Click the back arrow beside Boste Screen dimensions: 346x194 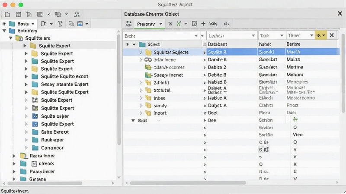point(4,24)
